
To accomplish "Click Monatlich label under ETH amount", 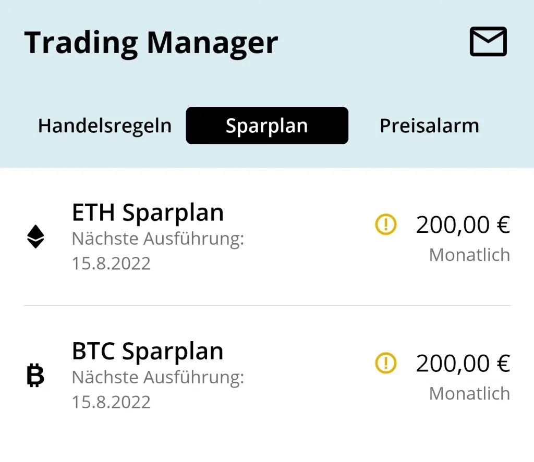I will tap(469, 255).
